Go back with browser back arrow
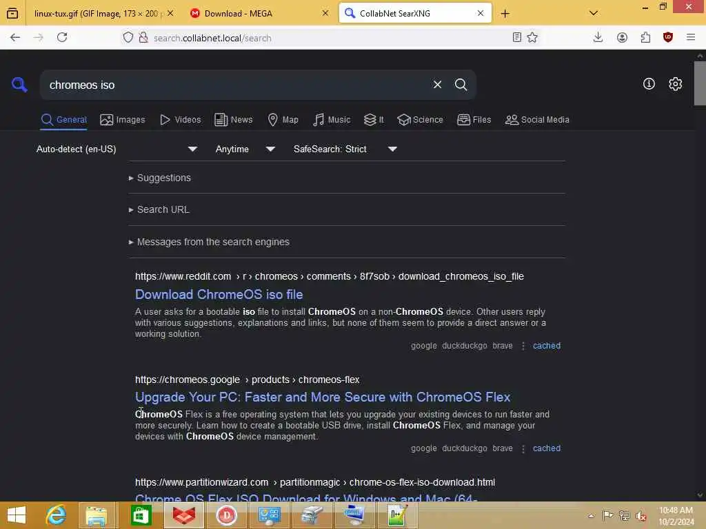Image resolution: width=706 pixels, height=529 pixels. [15, 37]
